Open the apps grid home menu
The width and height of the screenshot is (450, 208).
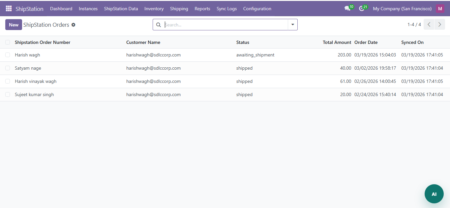(x=9, y=9)
